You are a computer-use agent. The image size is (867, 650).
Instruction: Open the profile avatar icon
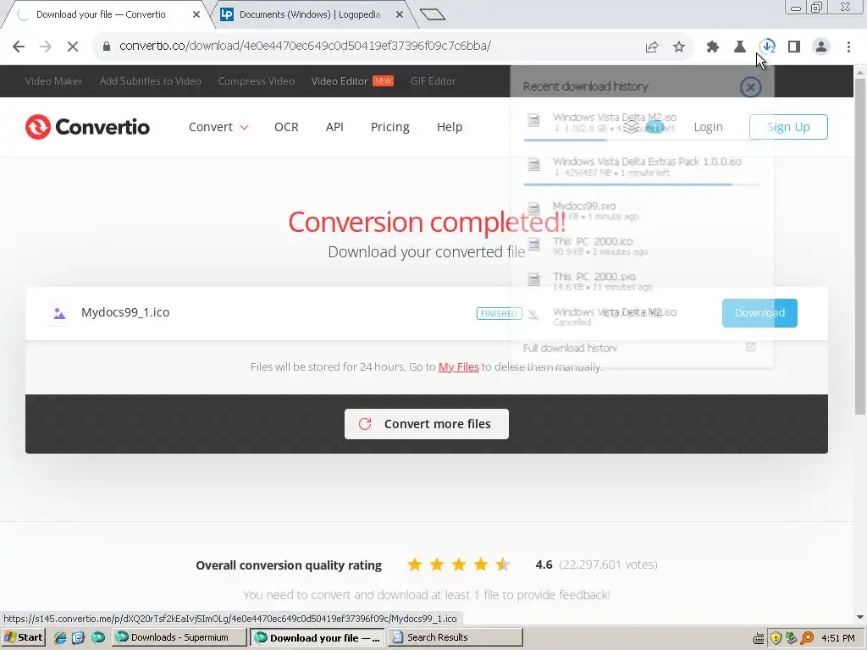click(821, 47)
